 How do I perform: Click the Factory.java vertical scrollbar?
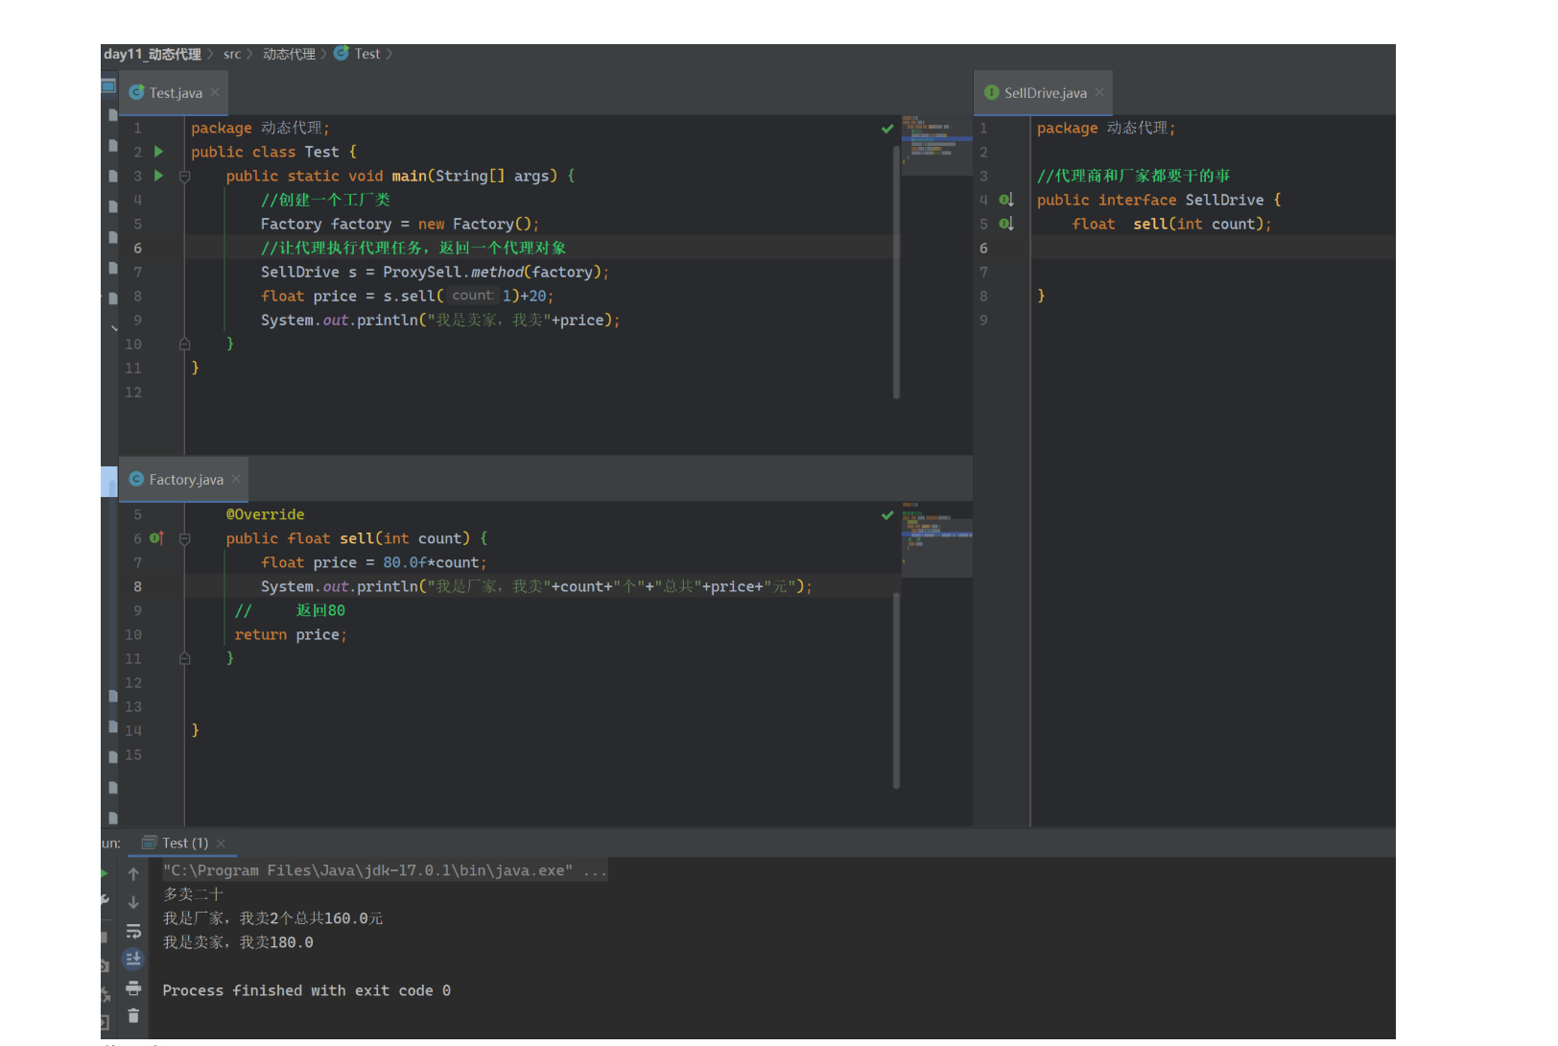coord(896,691)
